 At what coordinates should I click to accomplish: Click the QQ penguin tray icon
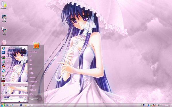pyautogui.click(x=153, y=105)
